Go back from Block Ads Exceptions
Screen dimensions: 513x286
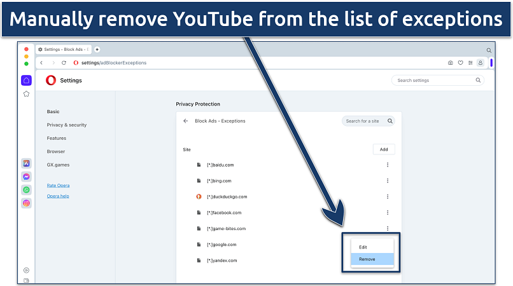[x=185, y=121]
